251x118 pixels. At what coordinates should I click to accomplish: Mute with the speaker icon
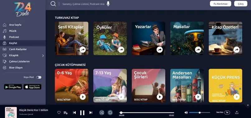pos(186,113)
